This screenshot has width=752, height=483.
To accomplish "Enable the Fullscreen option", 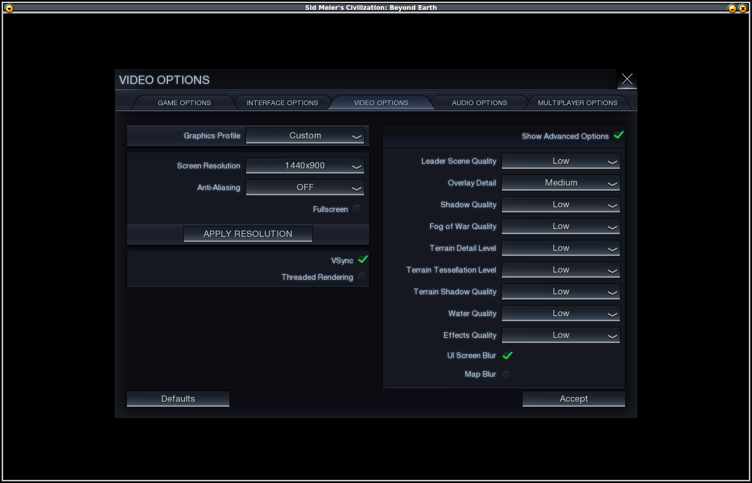I will [357, 209].
